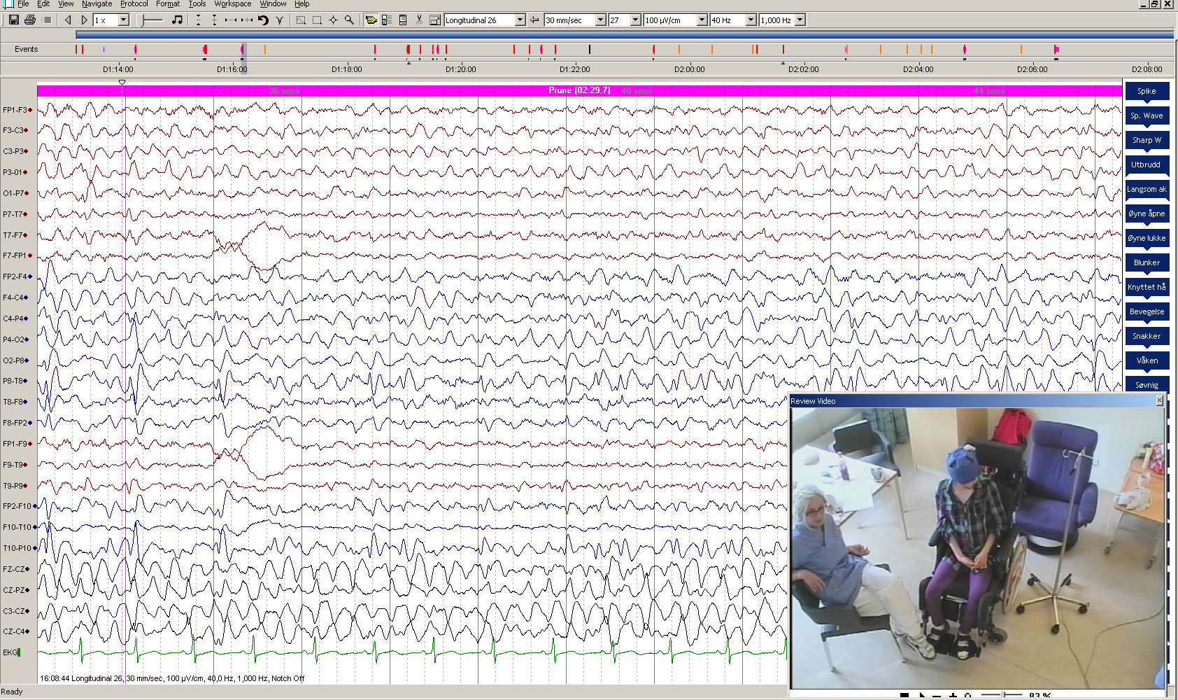Open the 100 µV/cm sensitivity dropdown
The image size is (1178, 700).
click(x=702, y=20)
